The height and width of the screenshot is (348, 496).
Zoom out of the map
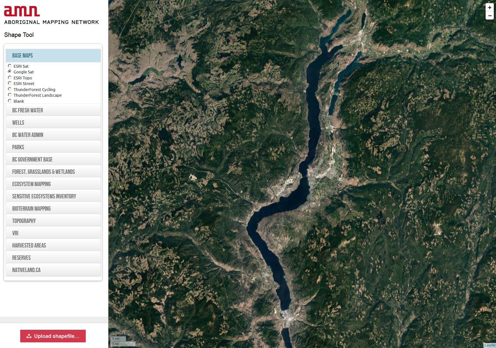tap(489, 16)
